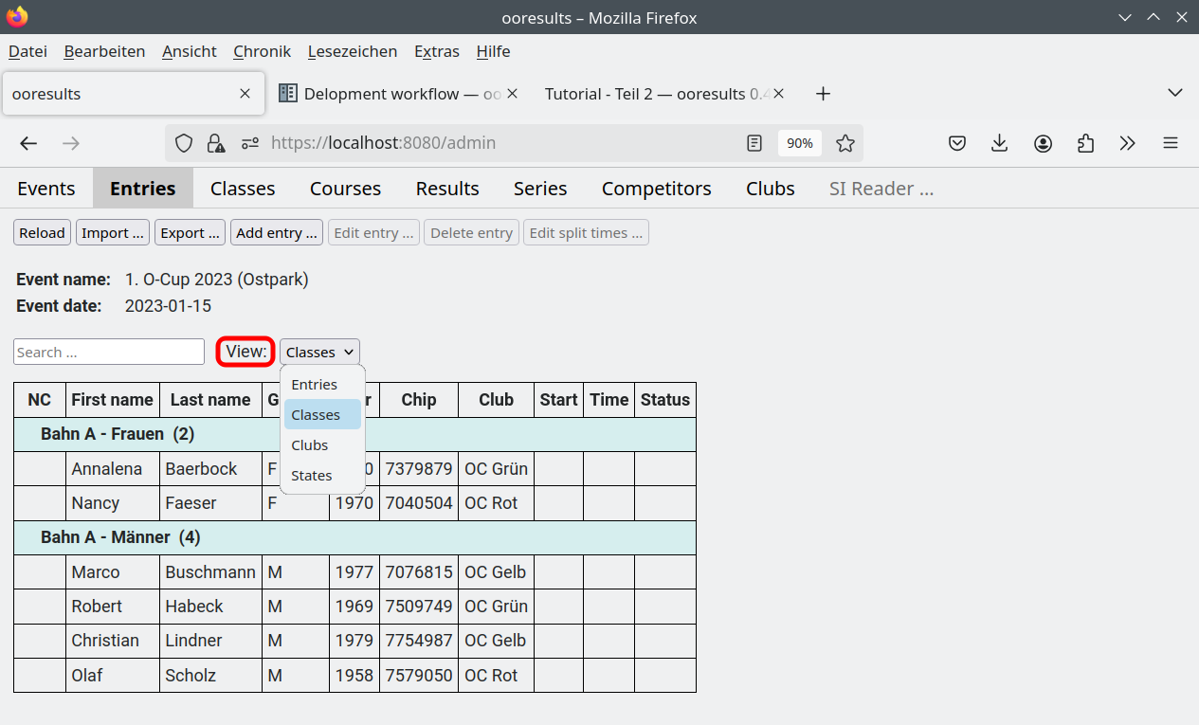The image size is (1199, 725).
Task: Toggle reader view icon
Action: [754, 143]
